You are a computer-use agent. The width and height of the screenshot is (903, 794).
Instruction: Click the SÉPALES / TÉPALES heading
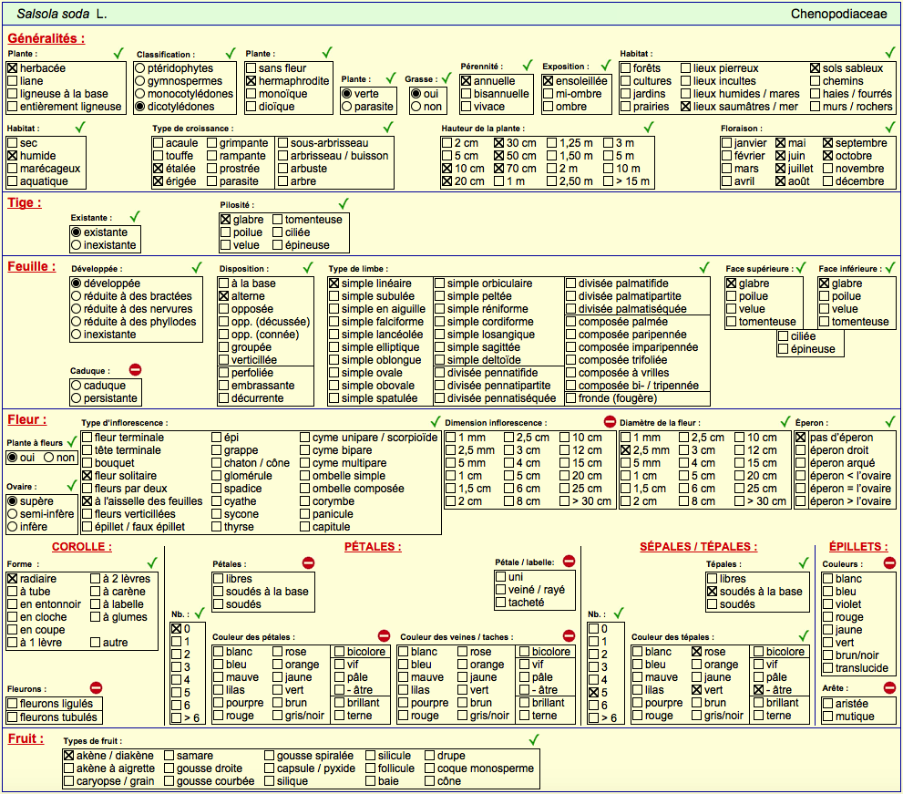[x=699, y=547]
